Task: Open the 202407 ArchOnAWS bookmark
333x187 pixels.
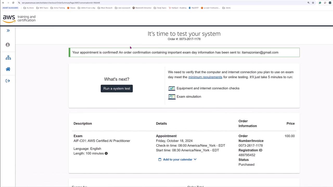Action: coord(10,8)
